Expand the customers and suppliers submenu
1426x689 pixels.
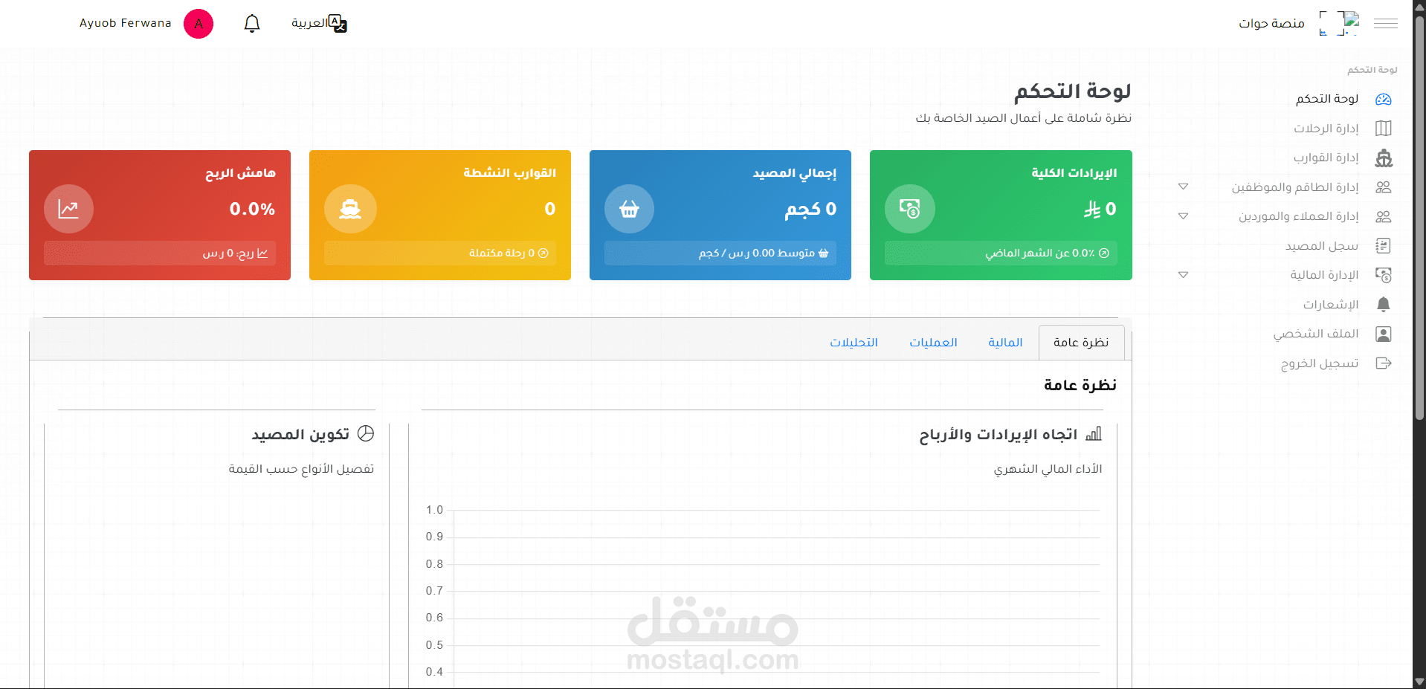1183,216
